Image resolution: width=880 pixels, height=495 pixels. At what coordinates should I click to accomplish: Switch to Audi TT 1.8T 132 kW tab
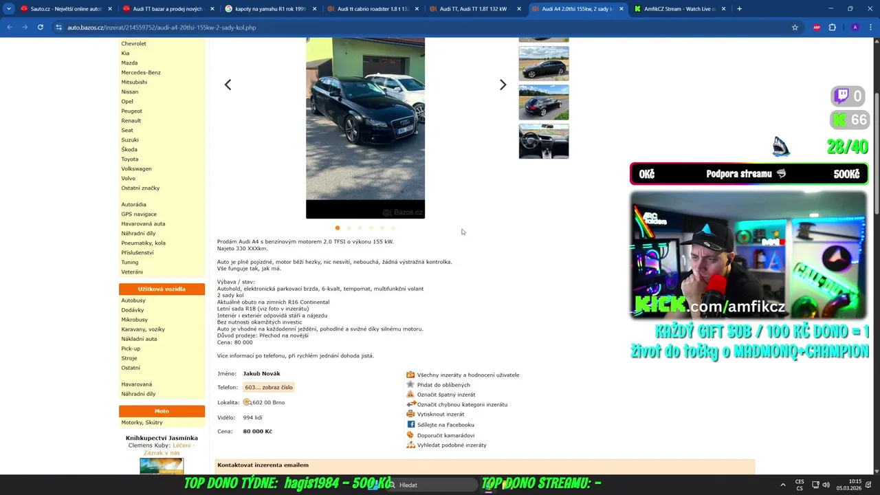point(474,9)
